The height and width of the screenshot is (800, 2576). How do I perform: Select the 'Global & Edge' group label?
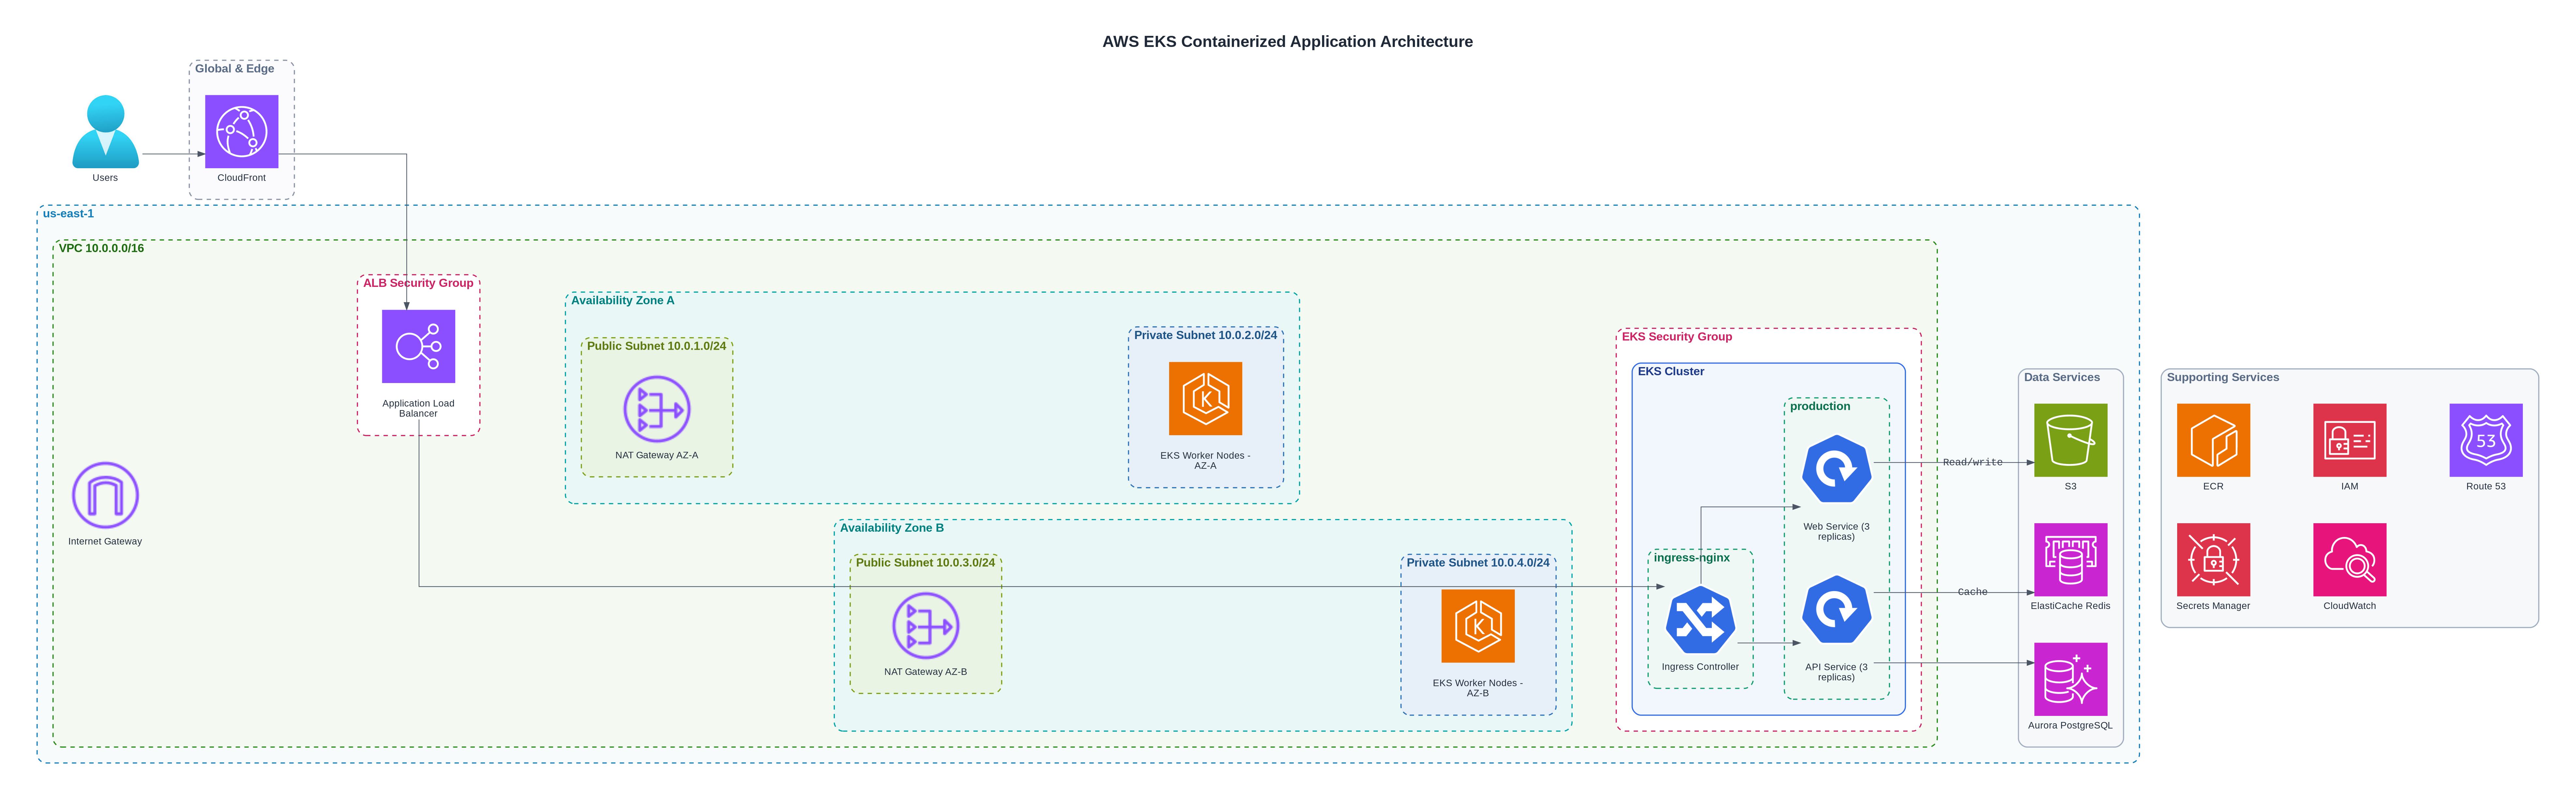(234, 69)
